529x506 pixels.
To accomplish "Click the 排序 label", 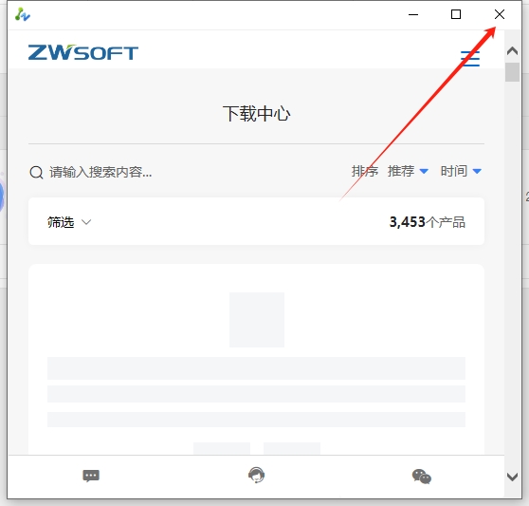I will click(x=365, y=171).
